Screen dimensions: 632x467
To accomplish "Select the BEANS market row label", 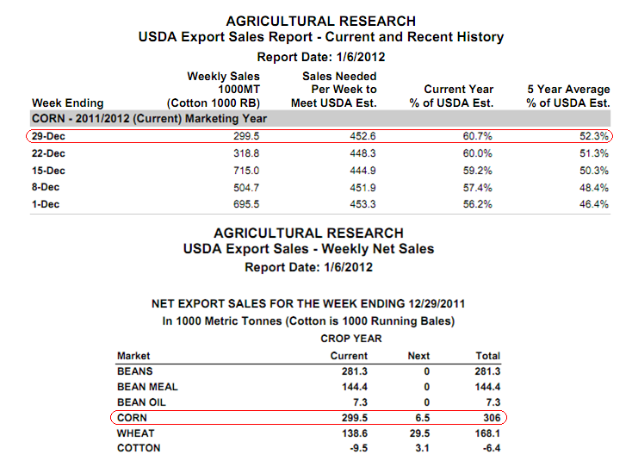I will (135, 371).
